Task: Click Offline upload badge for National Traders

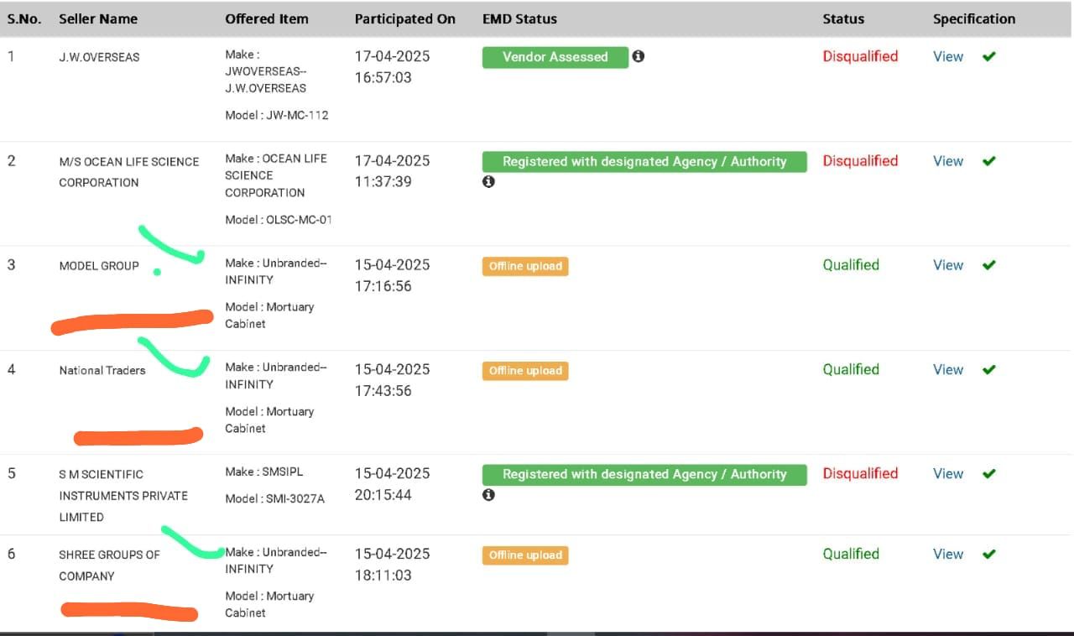Action: [x=525, y=370]
